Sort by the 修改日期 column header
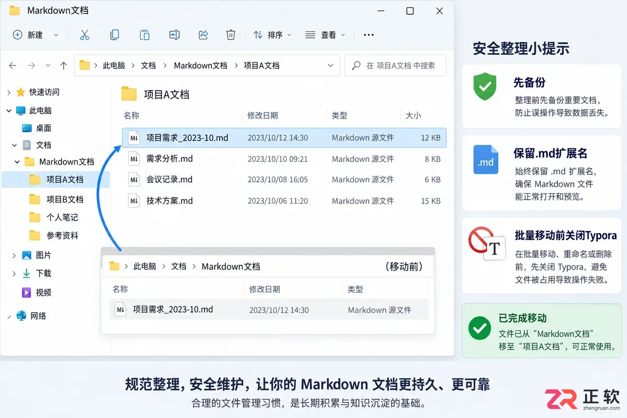 [262, 116]
